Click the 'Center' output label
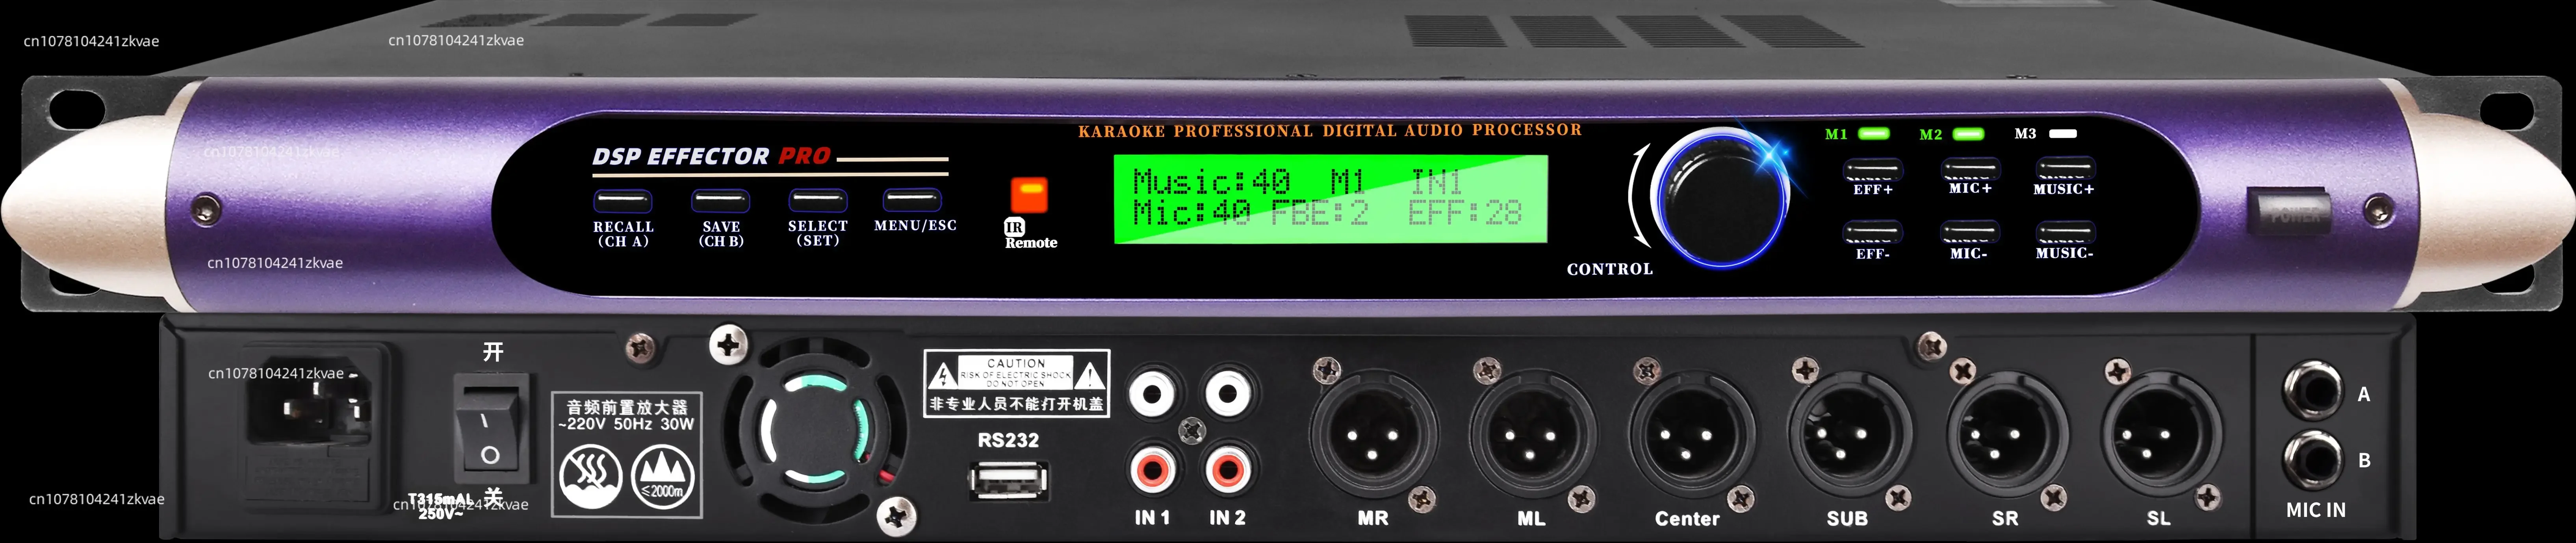Image resolution: width=2576 pixels, height=543 pixels. [1687, 519]
